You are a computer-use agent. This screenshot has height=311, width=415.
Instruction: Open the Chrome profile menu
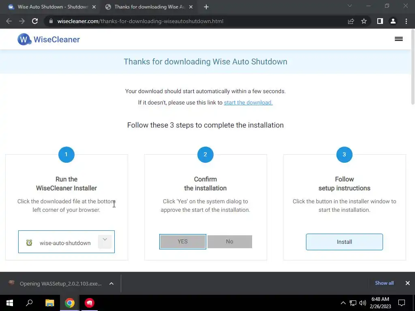393,21
